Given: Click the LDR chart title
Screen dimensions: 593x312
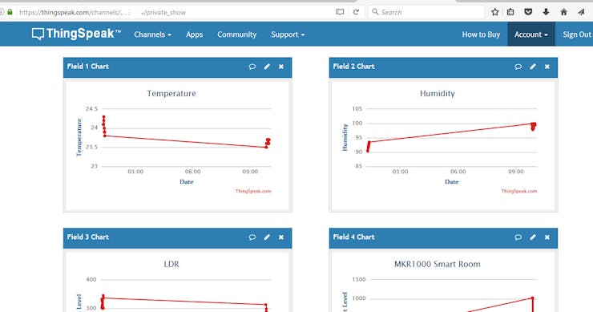Looking at the screenshot, I should (171, 264).
